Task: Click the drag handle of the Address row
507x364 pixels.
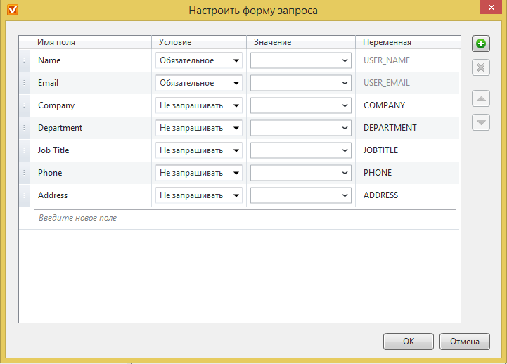Action: pos(24,195)
